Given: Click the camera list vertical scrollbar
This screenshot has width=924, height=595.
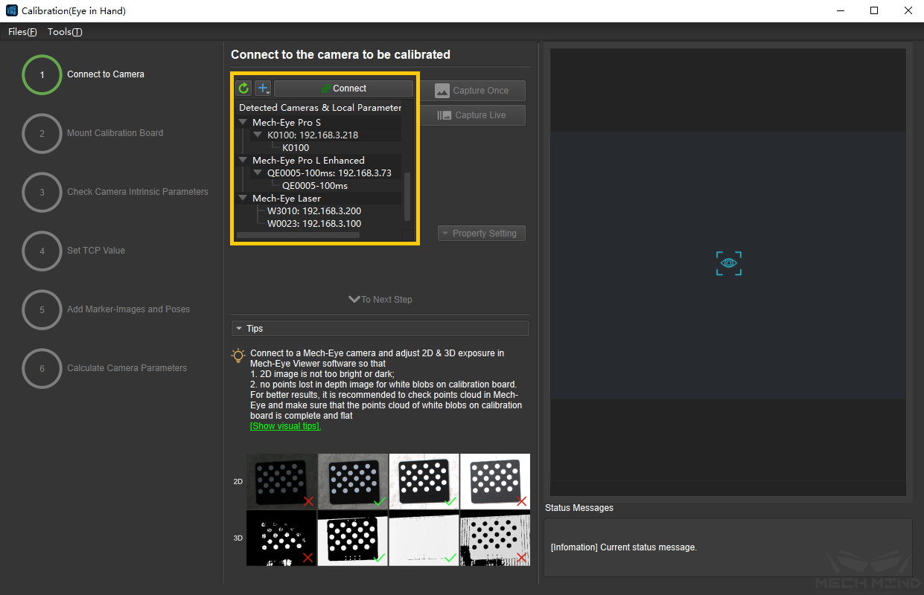Looking at the screenshot, I should [407, 196].
